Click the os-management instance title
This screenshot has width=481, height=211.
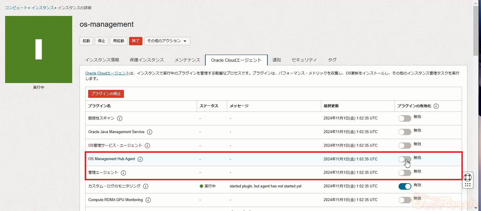[107, 24]
